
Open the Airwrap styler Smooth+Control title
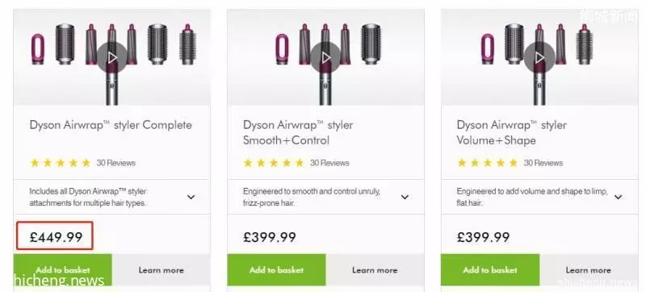tap(298, 132)
